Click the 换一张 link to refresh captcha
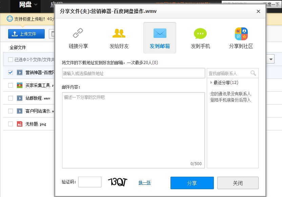Viewport: 282px width, 197px height. (x=144, y=182)
